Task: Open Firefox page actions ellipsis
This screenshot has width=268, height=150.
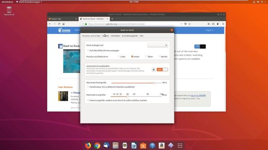Action: point(181,24)
